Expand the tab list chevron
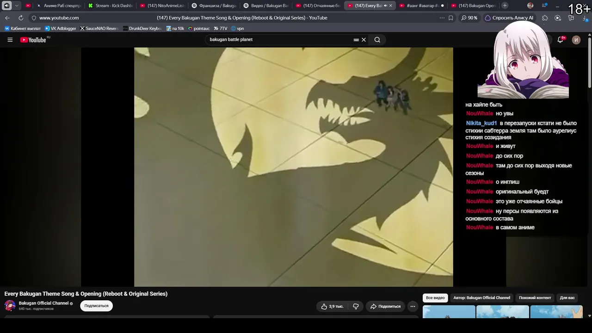Viewport: 592px width, 333px height. coord(17,6)
